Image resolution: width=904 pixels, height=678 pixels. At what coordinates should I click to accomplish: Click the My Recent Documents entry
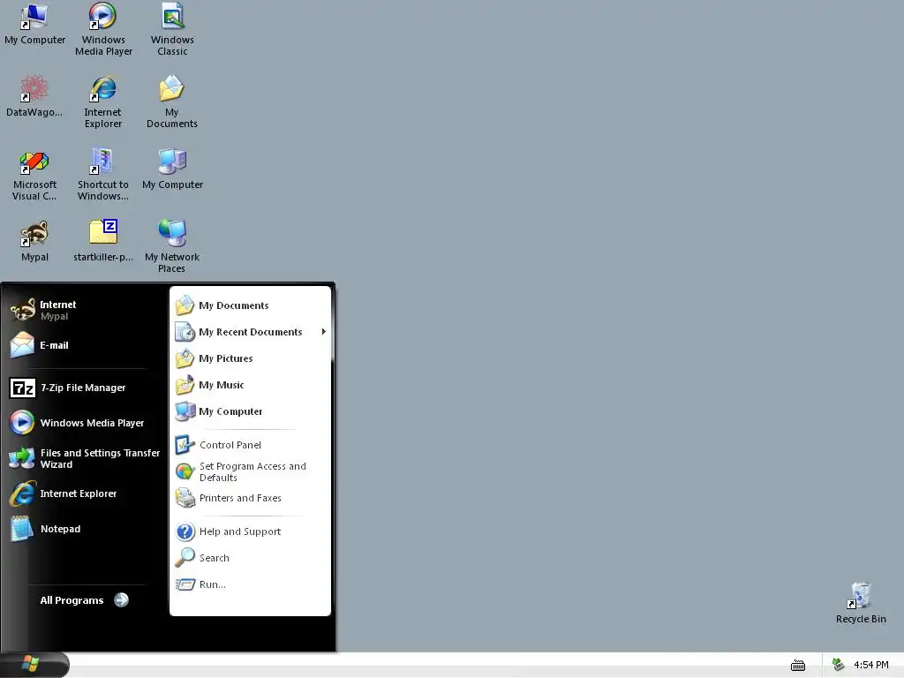pyautogui.click(x=250, y=332)
